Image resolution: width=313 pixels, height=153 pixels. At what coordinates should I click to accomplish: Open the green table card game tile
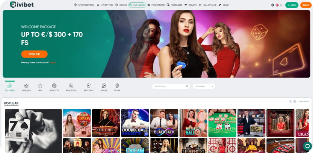click(222, 123)
